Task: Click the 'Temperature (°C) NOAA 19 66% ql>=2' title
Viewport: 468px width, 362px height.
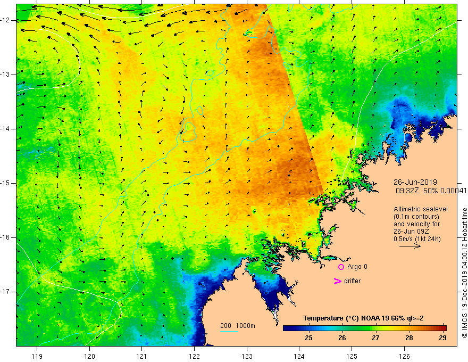Action: (x=363, y=318)
